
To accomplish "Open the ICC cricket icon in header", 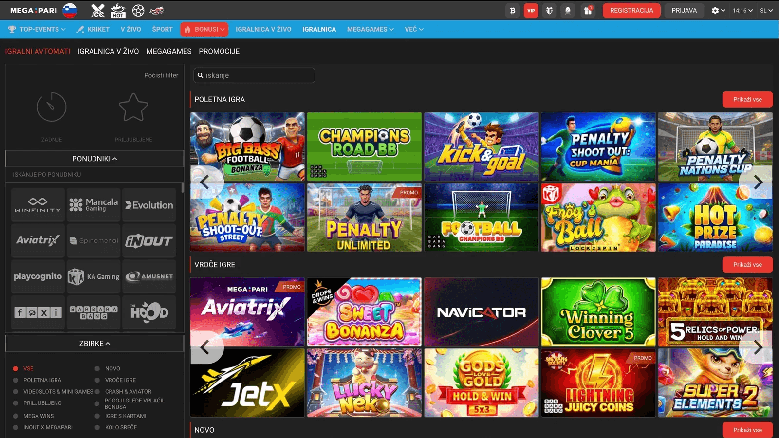I will [x=98, y=10].
